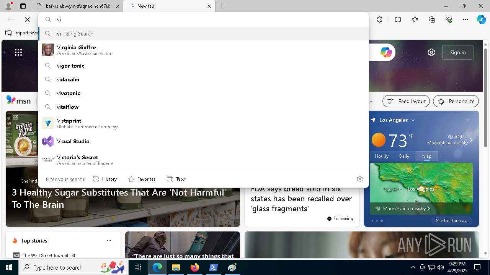Open the browser profile icon
The height and width of the screenshot is (275, 490).
pos(8,6)
